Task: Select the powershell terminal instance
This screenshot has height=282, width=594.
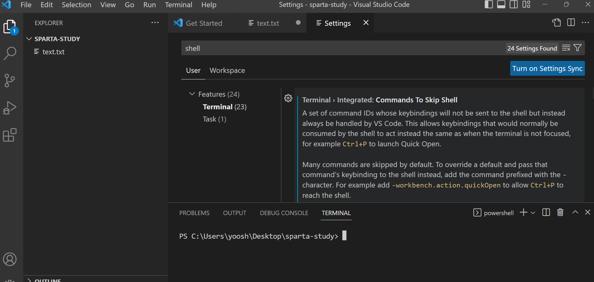Action: coord(493,213)
